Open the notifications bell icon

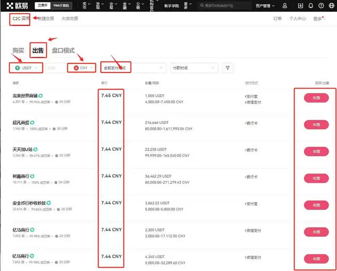[311, 6]
